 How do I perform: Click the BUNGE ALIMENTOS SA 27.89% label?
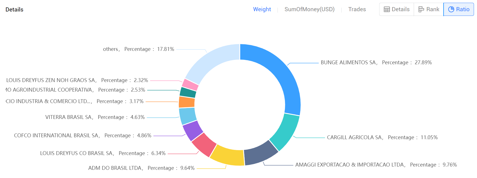(x=376, y=63)
